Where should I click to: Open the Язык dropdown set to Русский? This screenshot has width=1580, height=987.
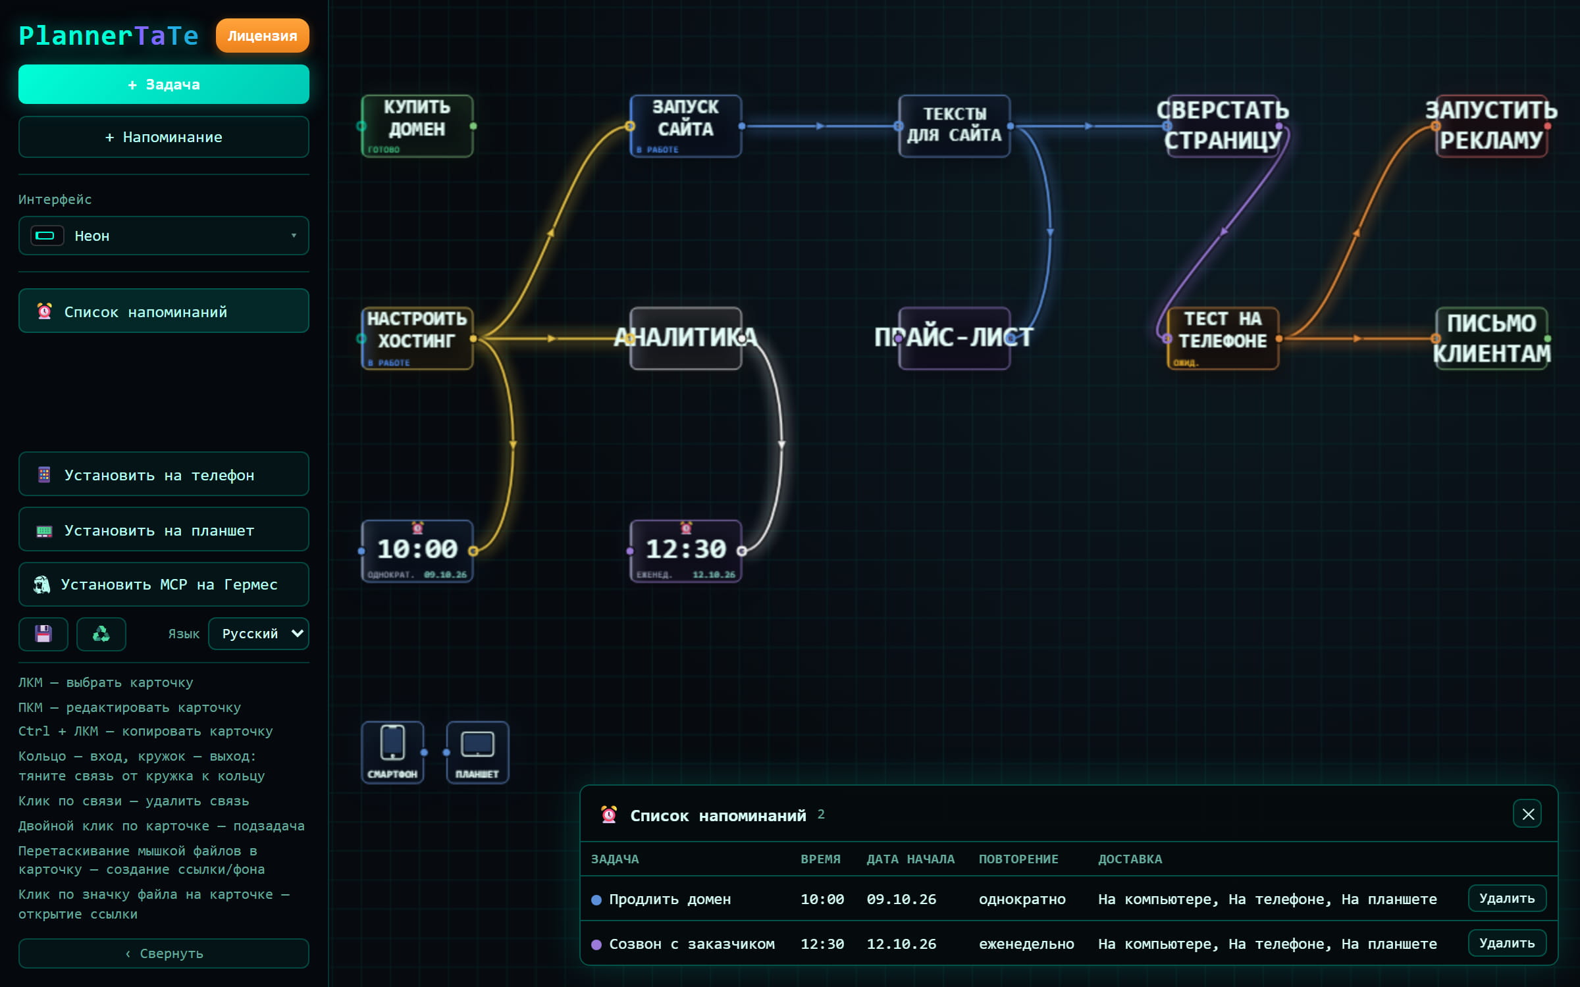pyautogui.click(x=259, y=634)
